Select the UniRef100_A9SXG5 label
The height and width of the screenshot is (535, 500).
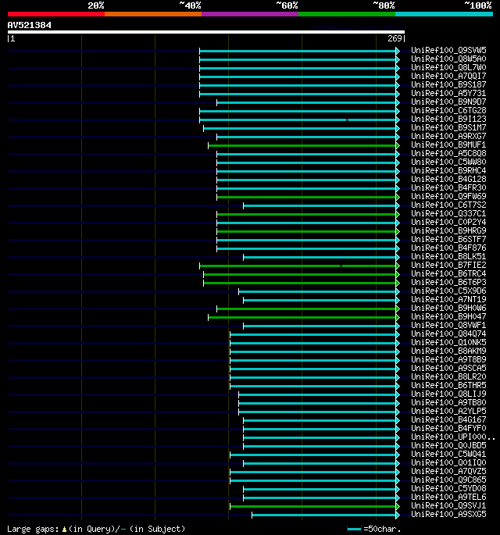(x=448, y=514)
